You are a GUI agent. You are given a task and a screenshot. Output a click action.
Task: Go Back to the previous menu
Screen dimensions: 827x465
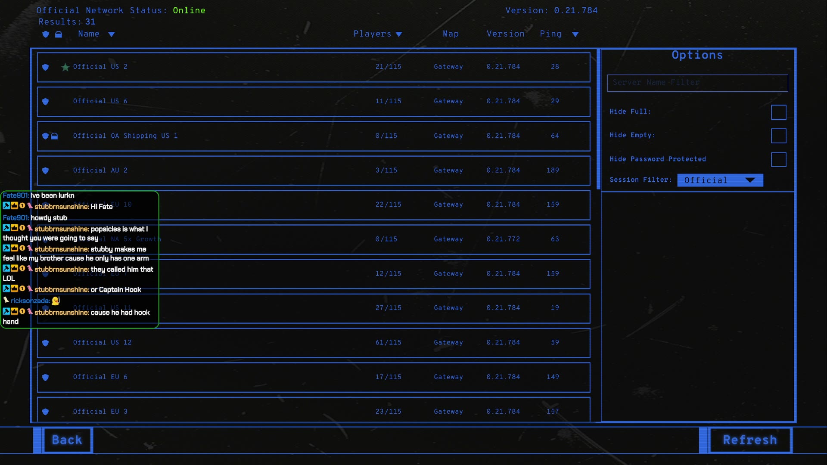67,440
